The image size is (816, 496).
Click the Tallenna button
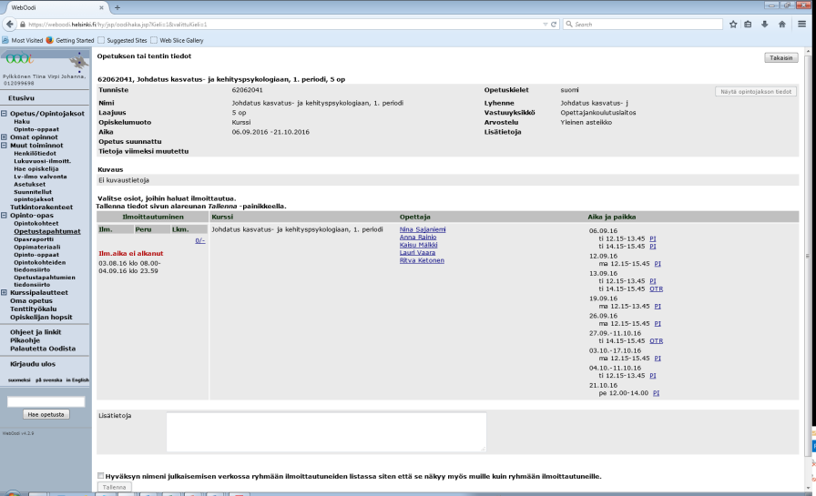click(114, 487)
